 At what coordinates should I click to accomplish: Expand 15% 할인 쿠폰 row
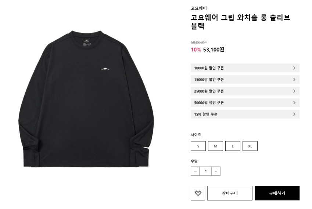pyautogui.click(x=245, y=114)
